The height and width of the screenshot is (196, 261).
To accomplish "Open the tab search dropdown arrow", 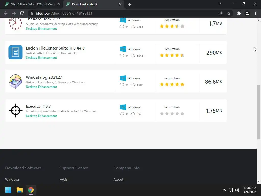I will pyautogui.click(x=220, y=4).
